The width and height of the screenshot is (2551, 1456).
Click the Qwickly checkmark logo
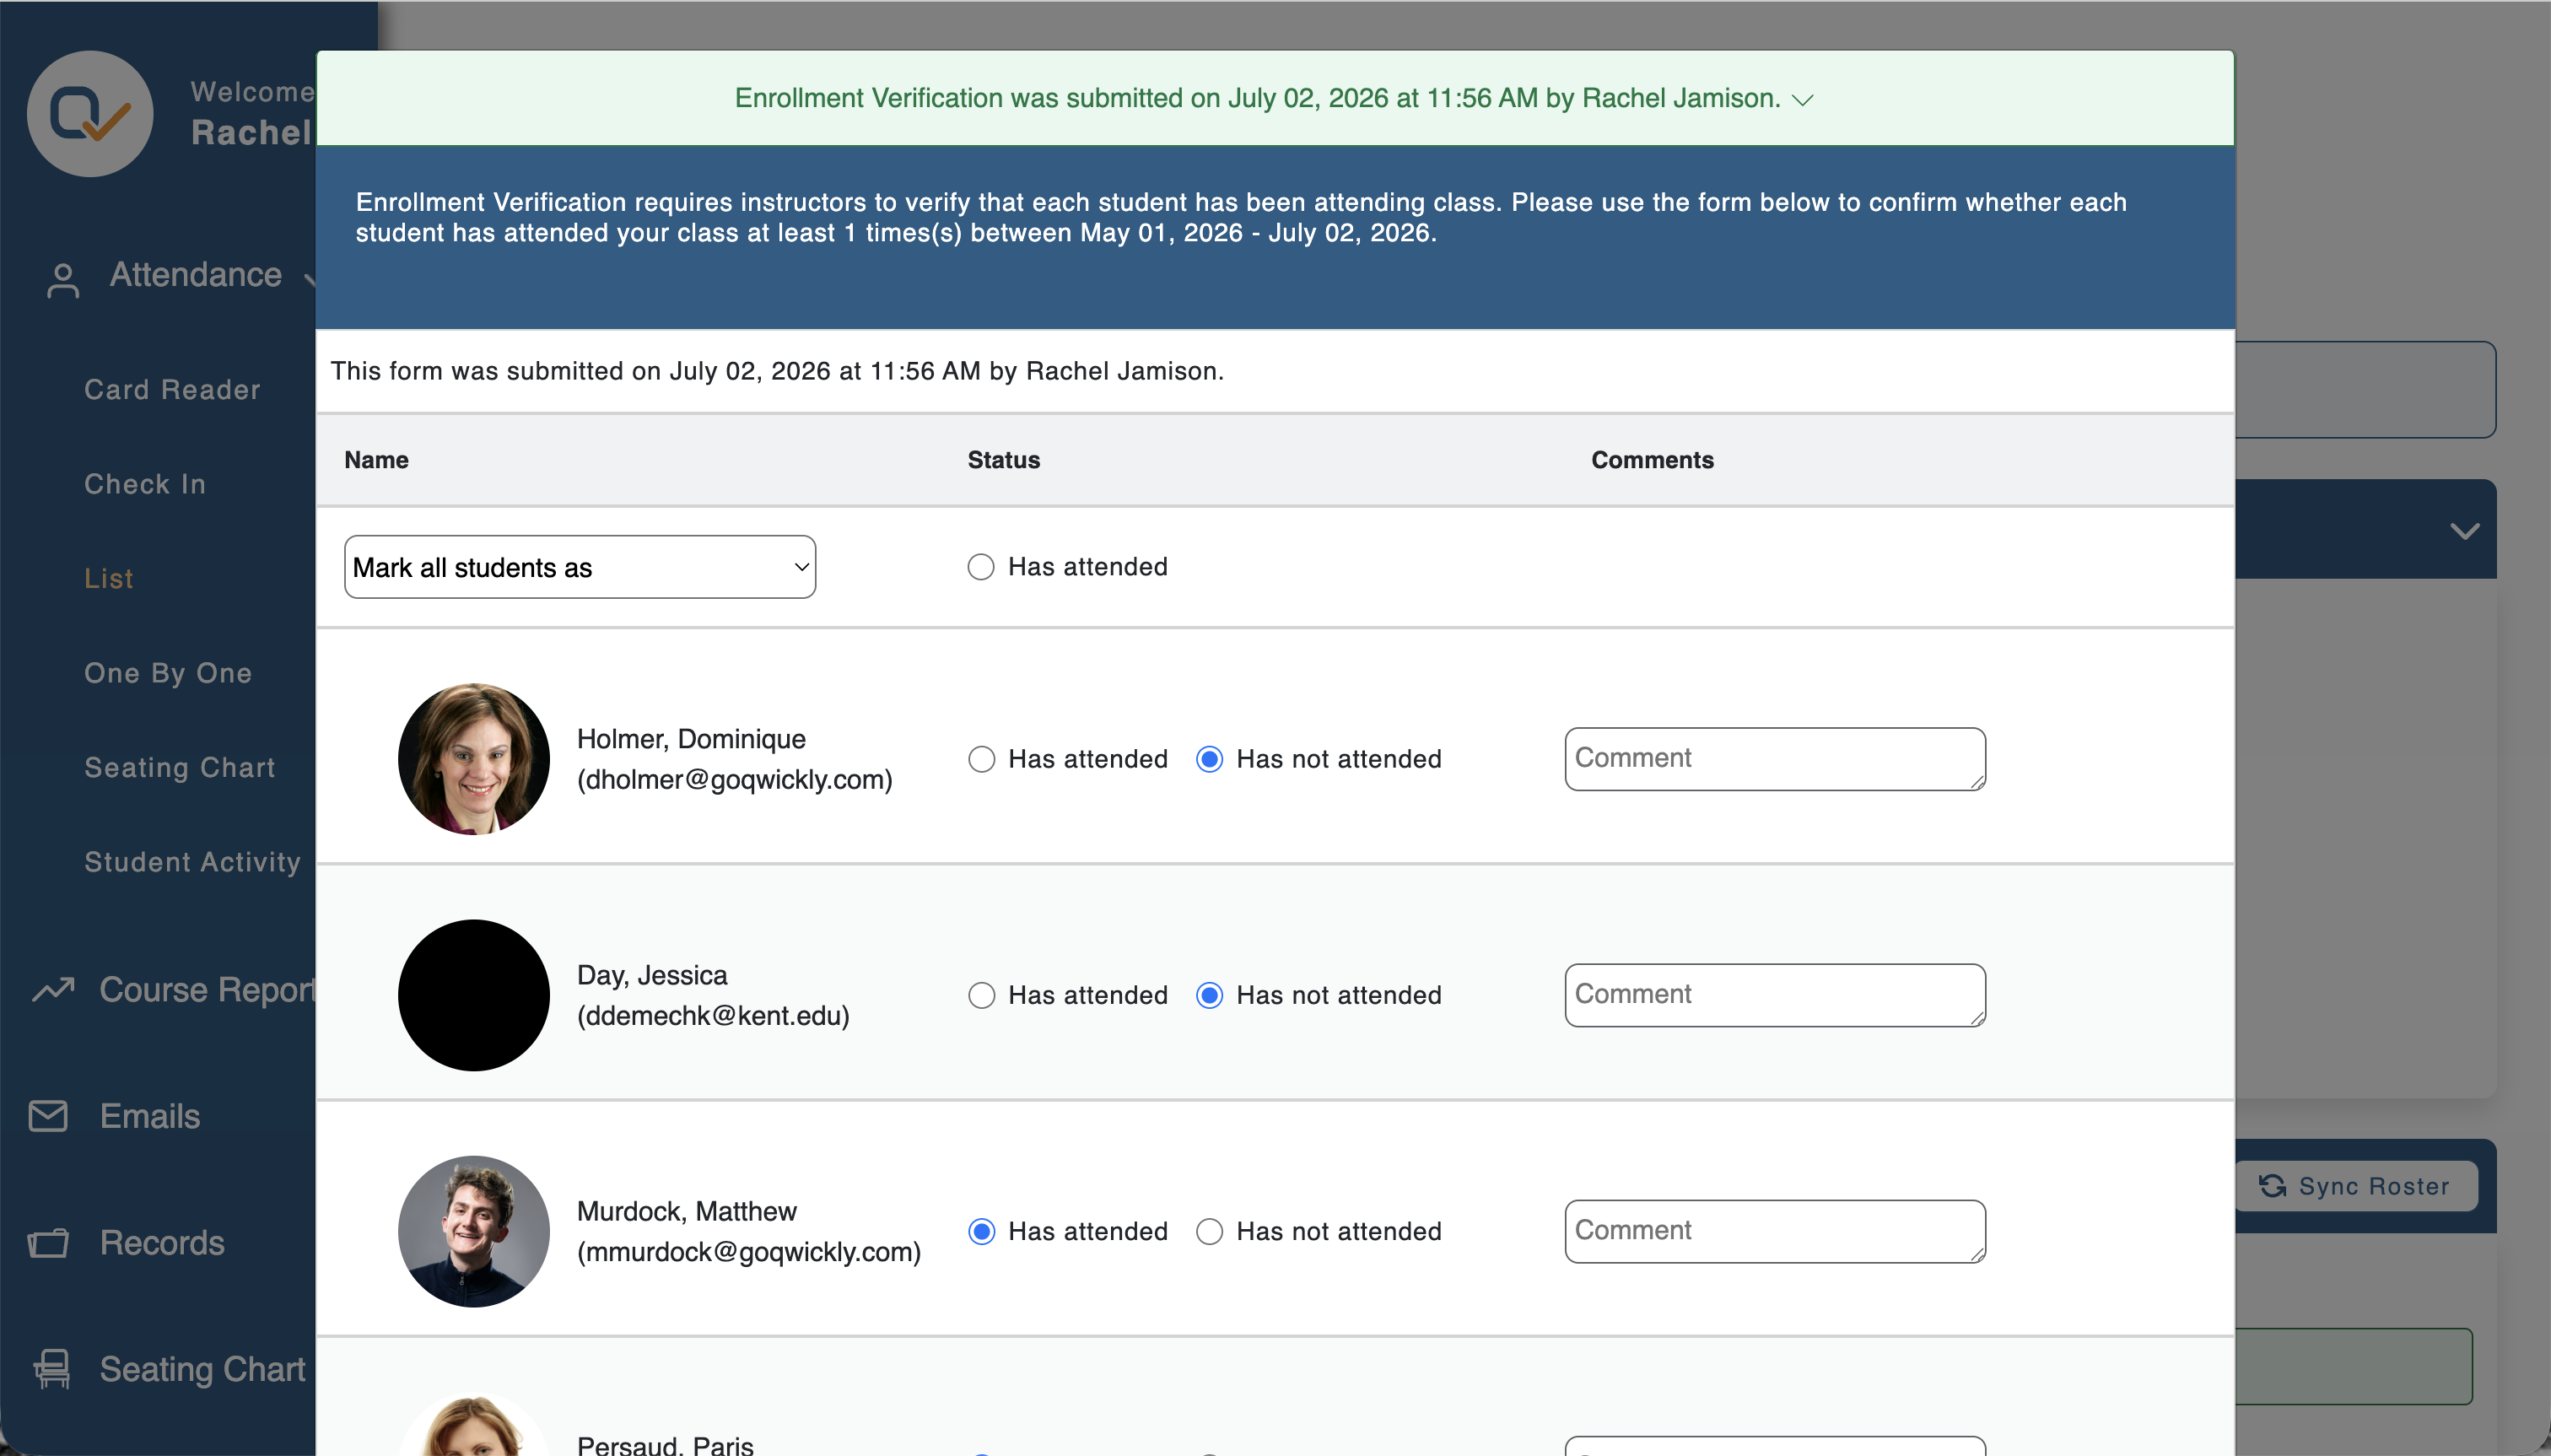[x=90, y=114]
